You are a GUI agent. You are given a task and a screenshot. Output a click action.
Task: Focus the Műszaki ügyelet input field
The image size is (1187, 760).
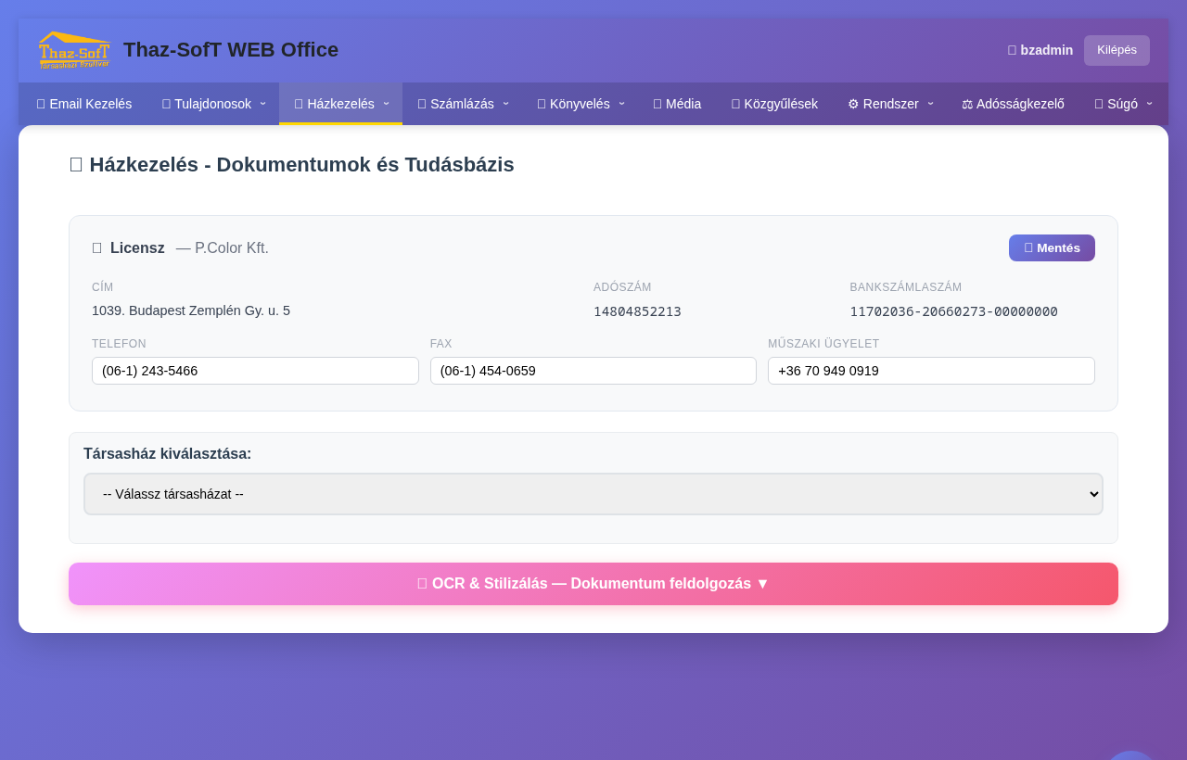pyautogui.click(x=931, y=371)
